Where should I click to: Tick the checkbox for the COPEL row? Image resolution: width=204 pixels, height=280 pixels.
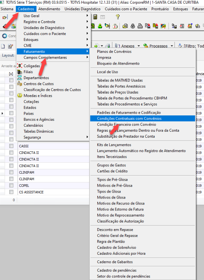tap(11, 186)
